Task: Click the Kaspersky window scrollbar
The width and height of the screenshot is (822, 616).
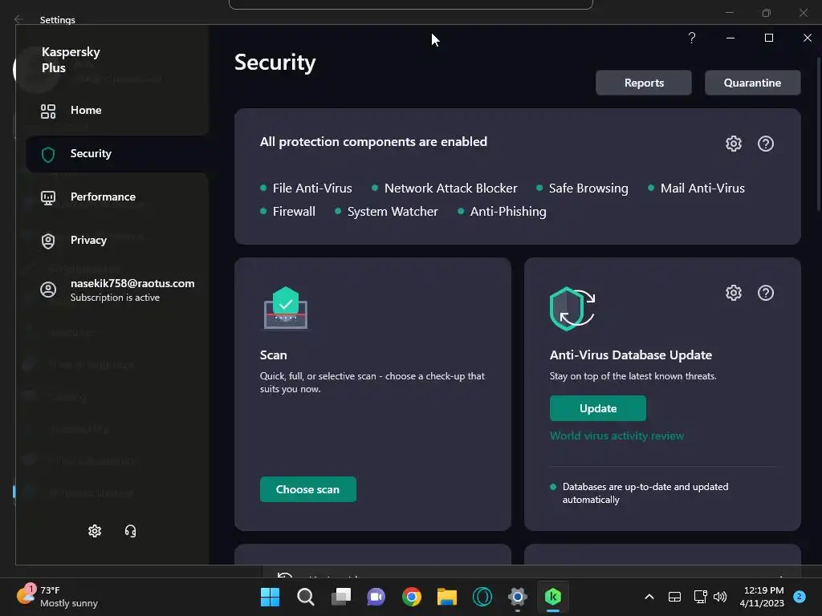Action: pos(819,134)
